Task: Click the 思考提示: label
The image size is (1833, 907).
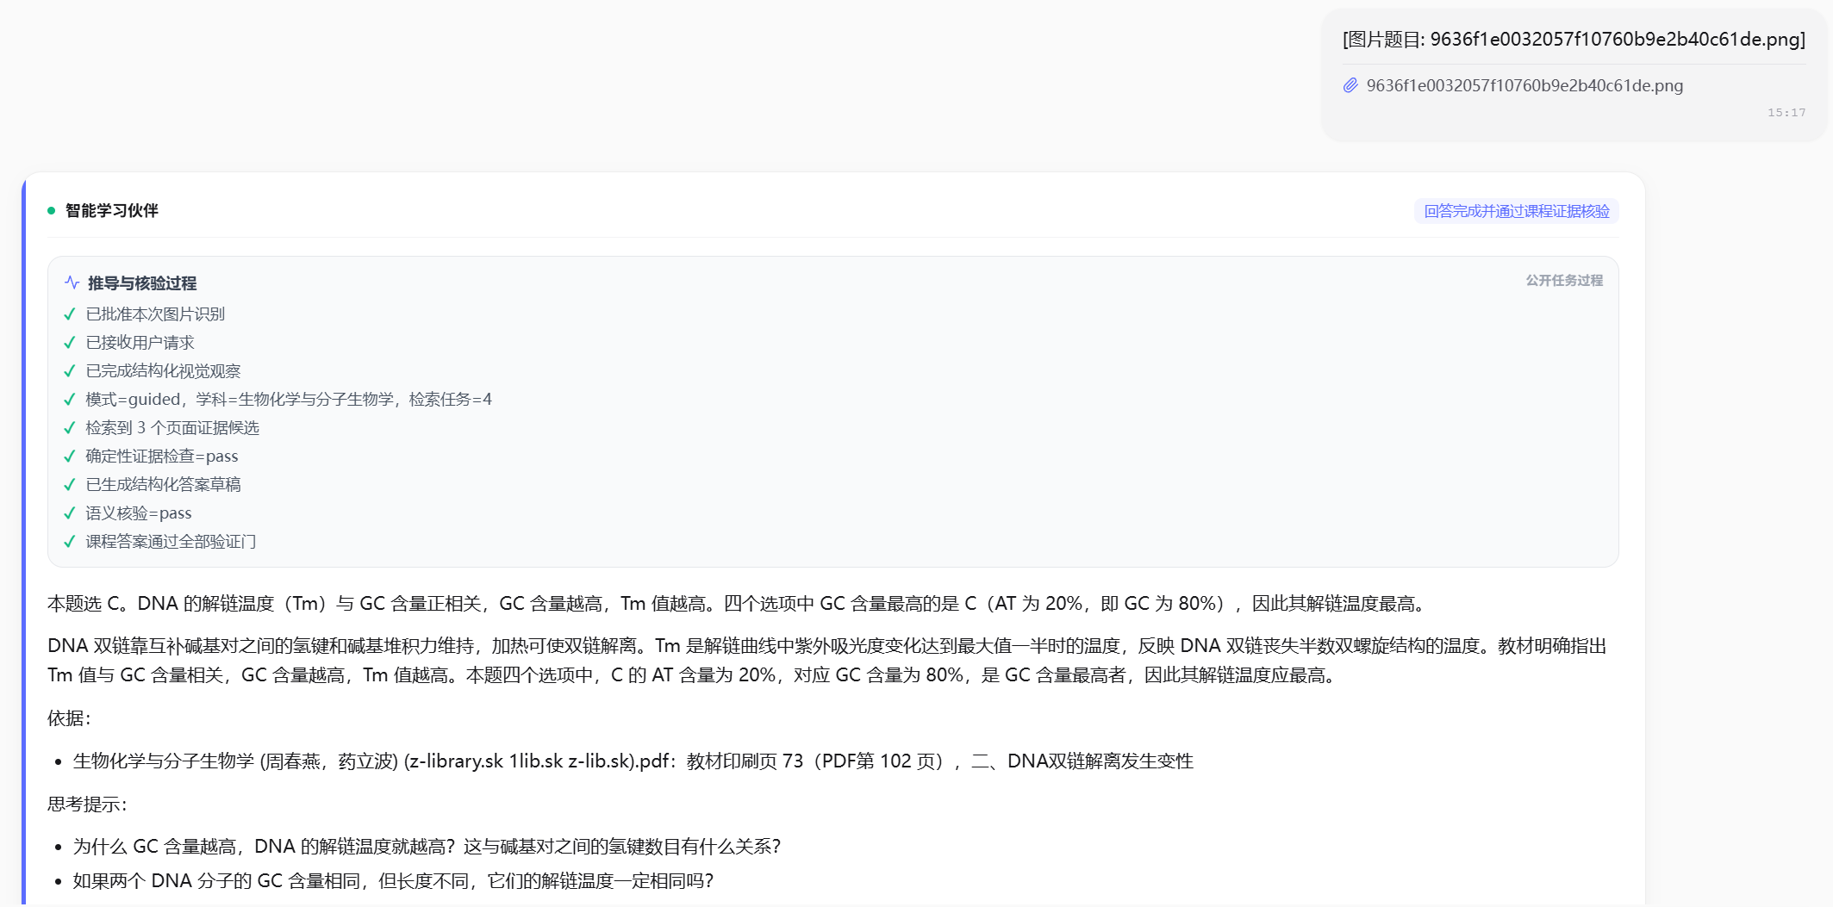Action: 87,804
